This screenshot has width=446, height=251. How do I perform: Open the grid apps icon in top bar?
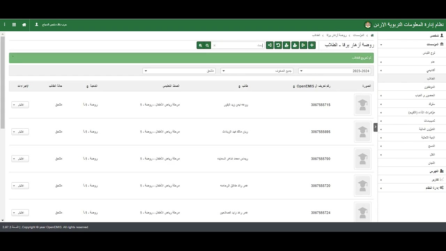14,25
